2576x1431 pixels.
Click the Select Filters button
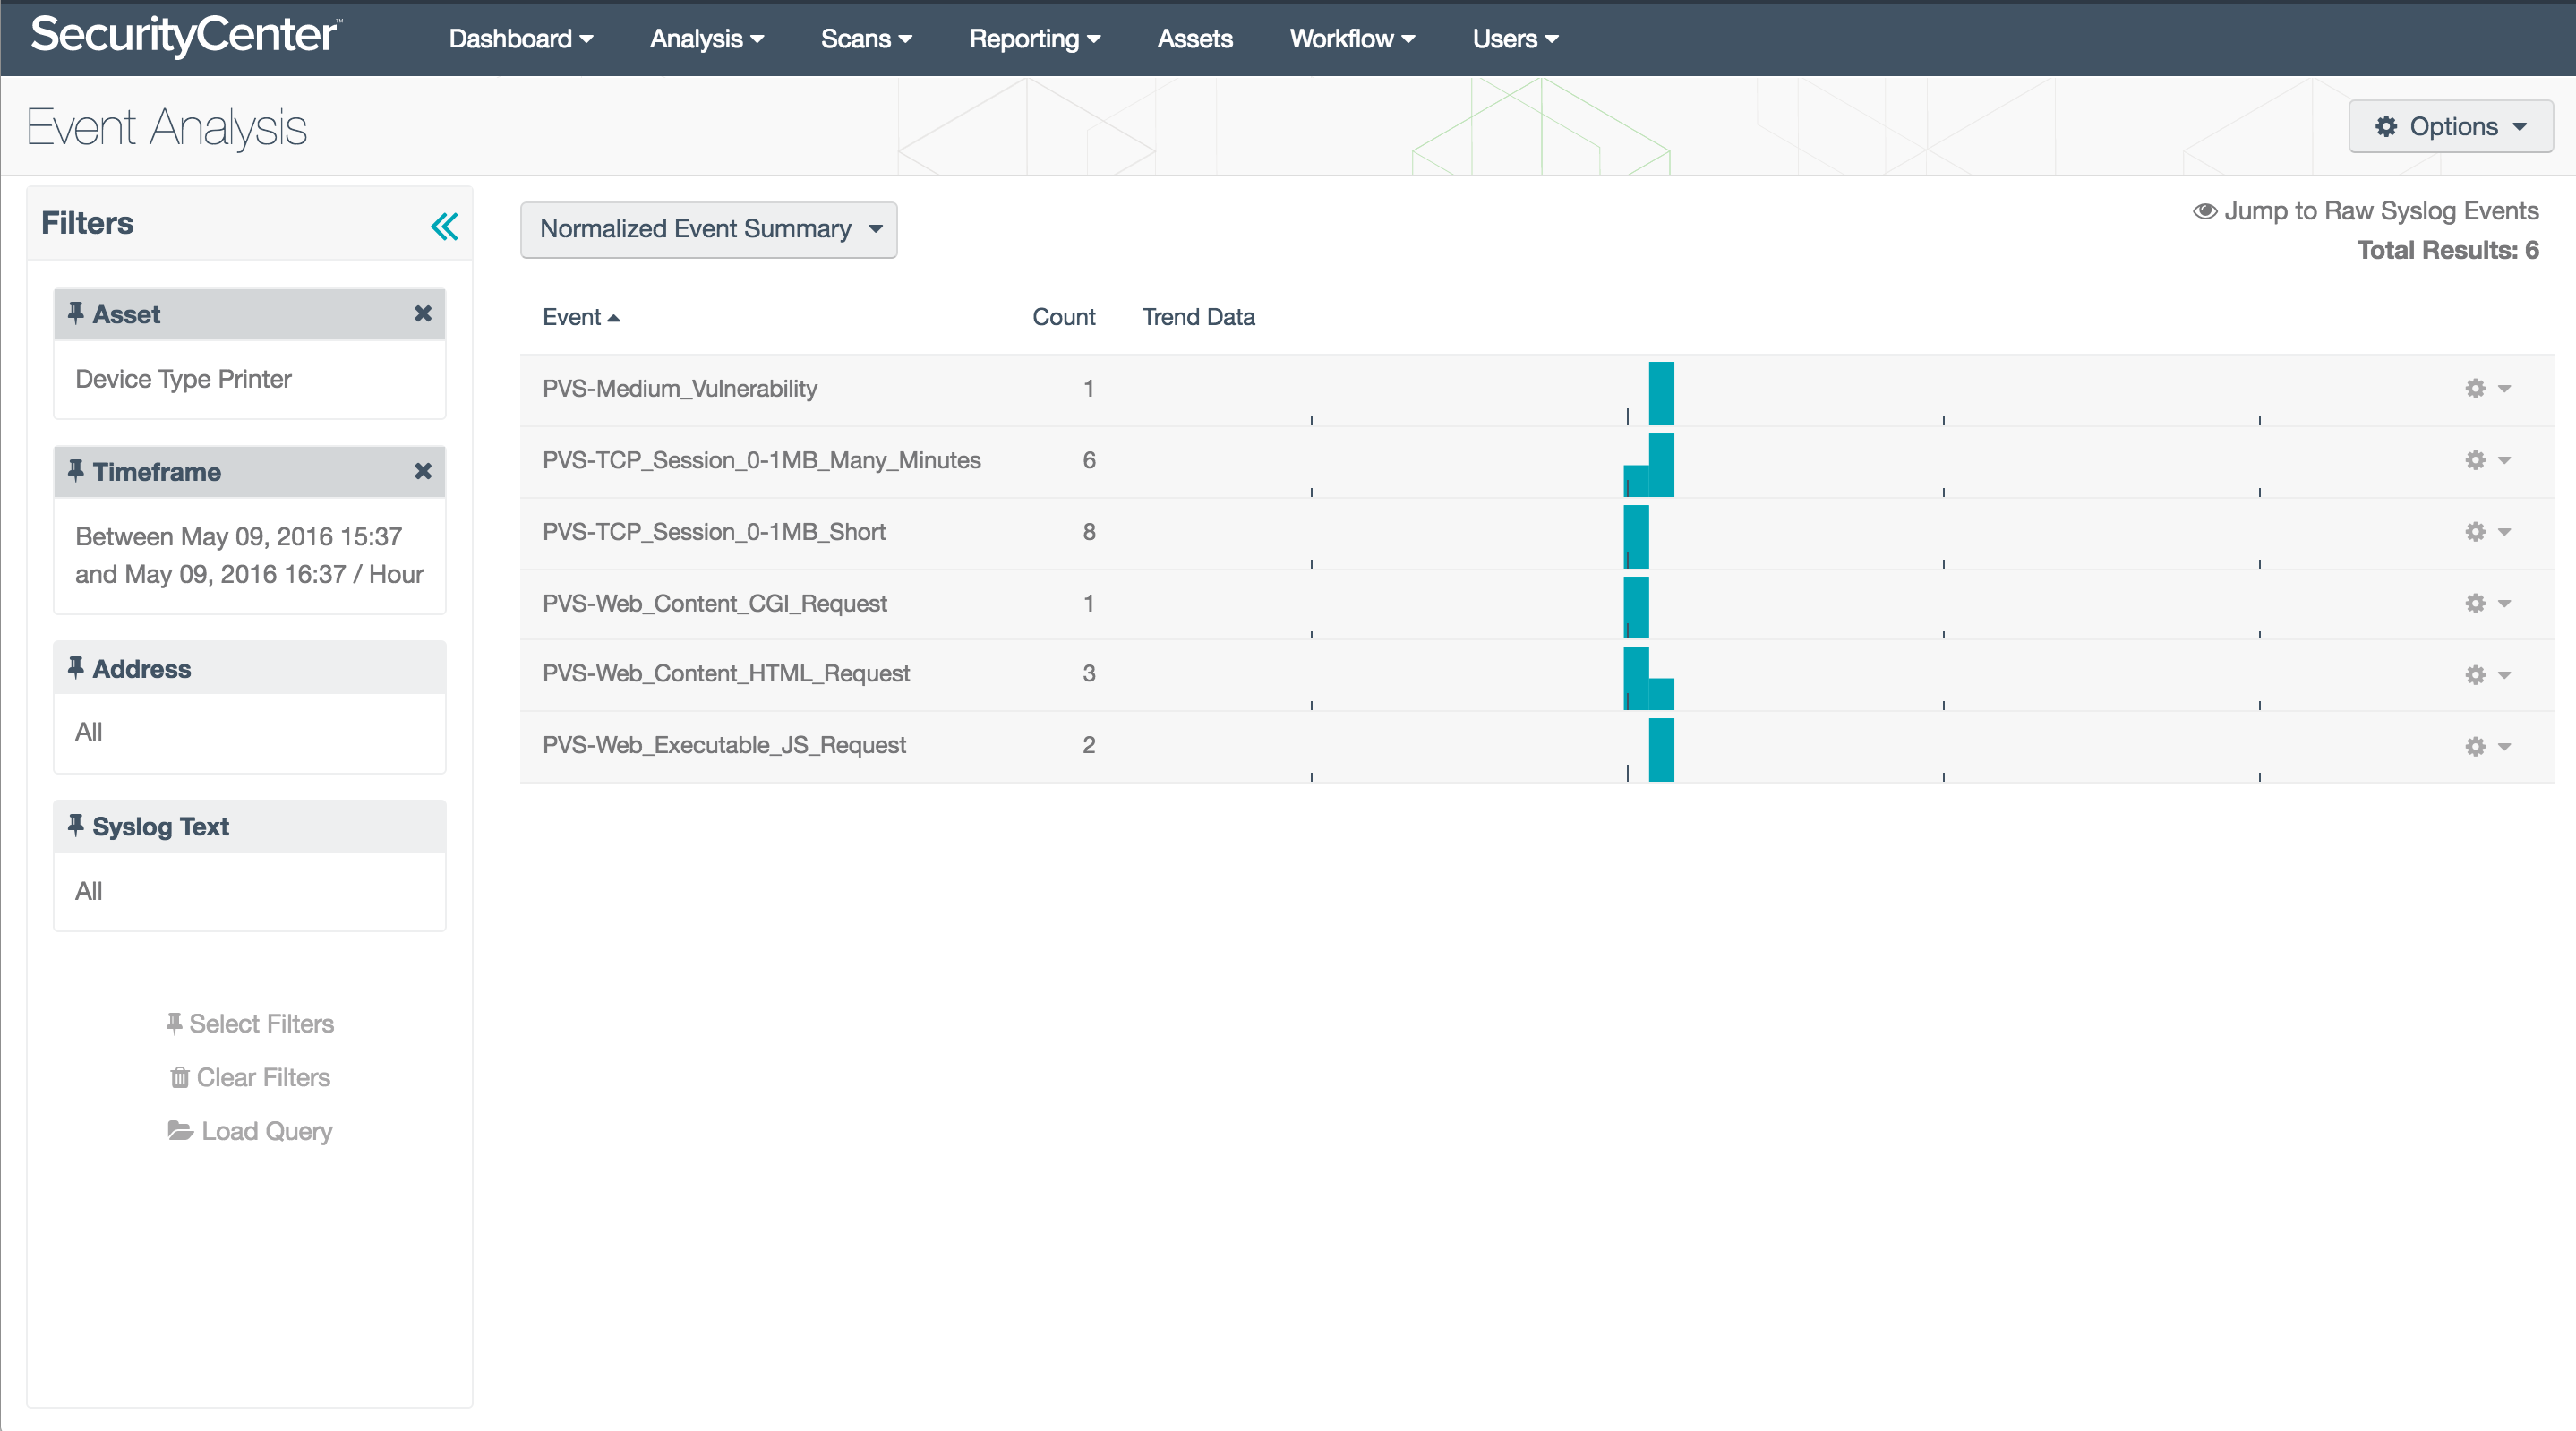248,1020
